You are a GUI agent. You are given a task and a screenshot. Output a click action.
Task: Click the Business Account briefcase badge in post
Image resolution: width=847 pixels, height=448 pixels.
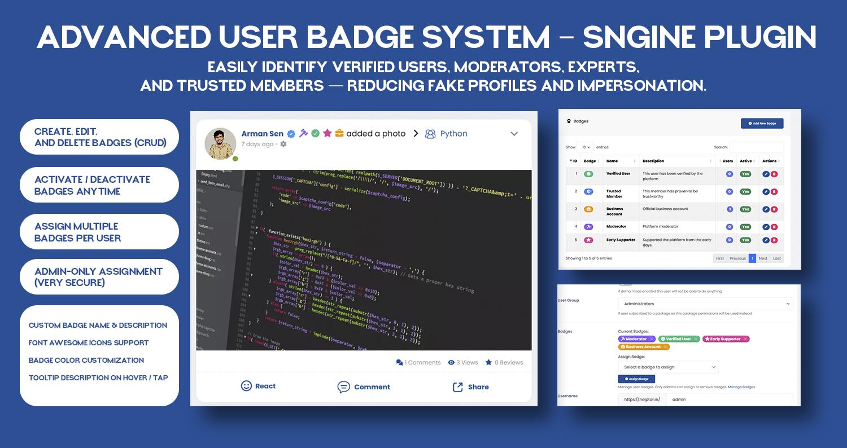(x=339, y=134)
